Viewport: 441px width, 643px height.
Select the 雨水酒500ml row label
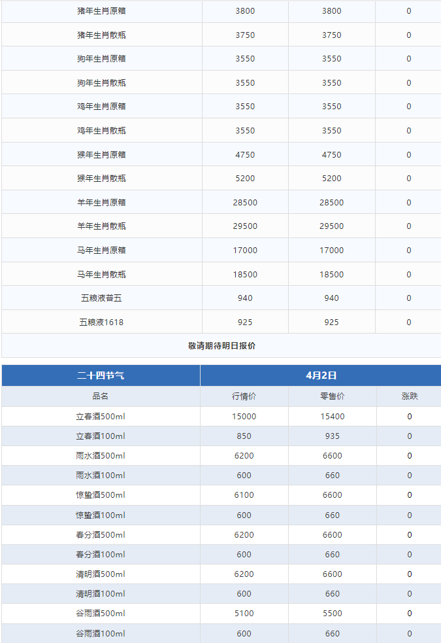101,456
